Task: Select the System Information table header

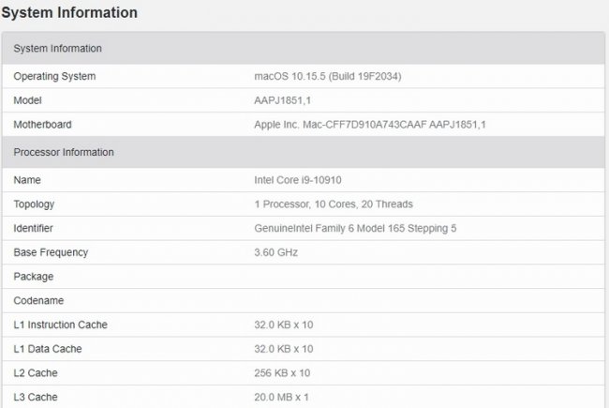Action: click(57, 49)
